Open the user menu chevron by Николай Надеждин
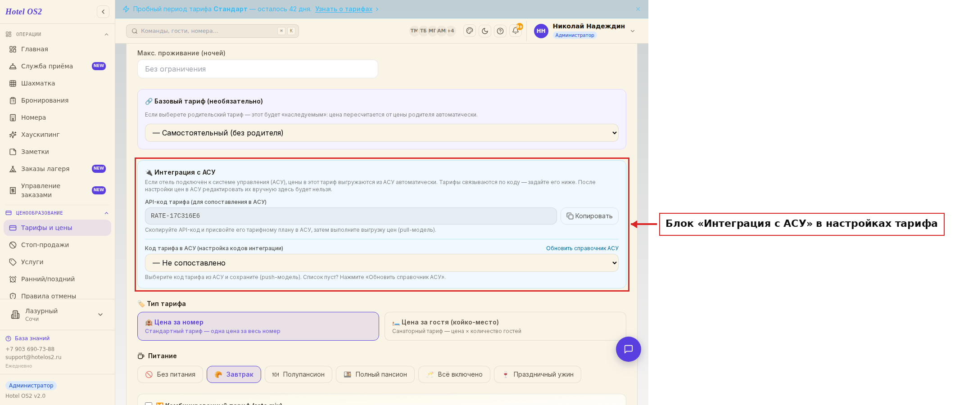This screenshot has width=955, height=405. pyautogui.click(x=633, y=31)
